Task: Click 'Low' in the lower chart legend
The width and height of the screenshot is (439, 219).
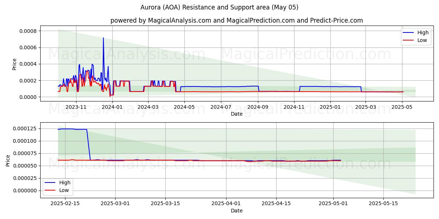Action: point(64,190)
